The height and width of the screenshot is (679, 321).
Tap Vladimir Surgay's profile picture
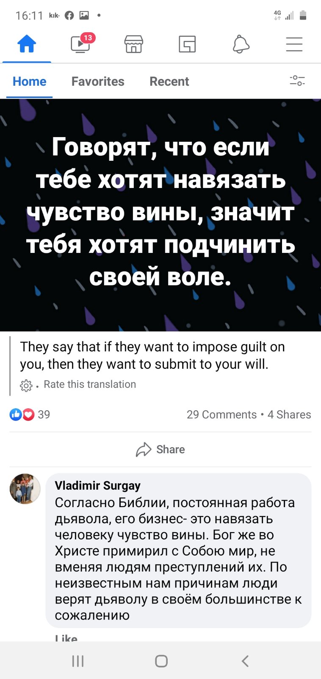click(x=25, y=489)
